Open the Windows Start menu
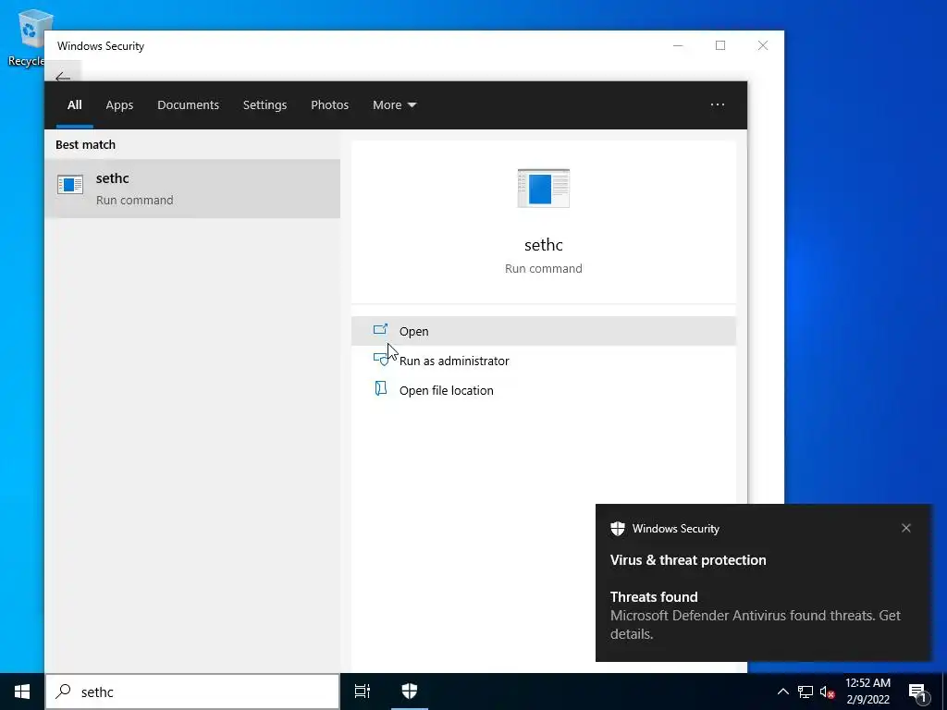Screen dimensions: 947x710 click(22, 692)
